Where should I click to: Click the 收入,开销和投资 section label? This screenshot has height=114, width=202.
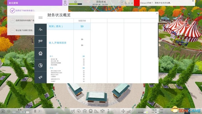(58, 43)
